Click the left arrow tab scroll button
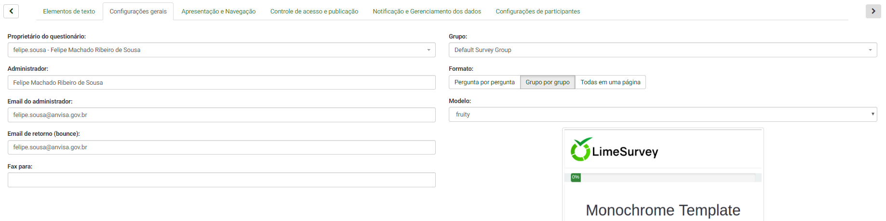886x221 pixels. point(11,11)
